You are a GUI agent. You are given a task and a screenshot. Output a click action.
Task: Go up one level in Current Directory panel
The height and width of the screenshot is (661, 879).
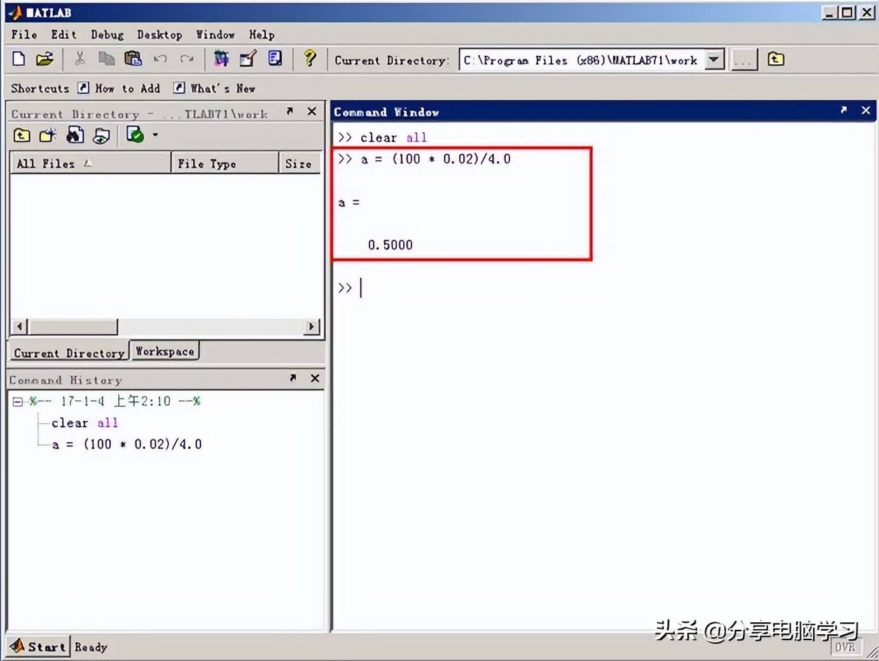22,135
